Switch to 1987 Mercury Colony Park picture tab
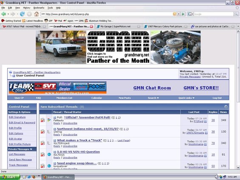This screenshot has height=180, width=240. click(166, 26)
